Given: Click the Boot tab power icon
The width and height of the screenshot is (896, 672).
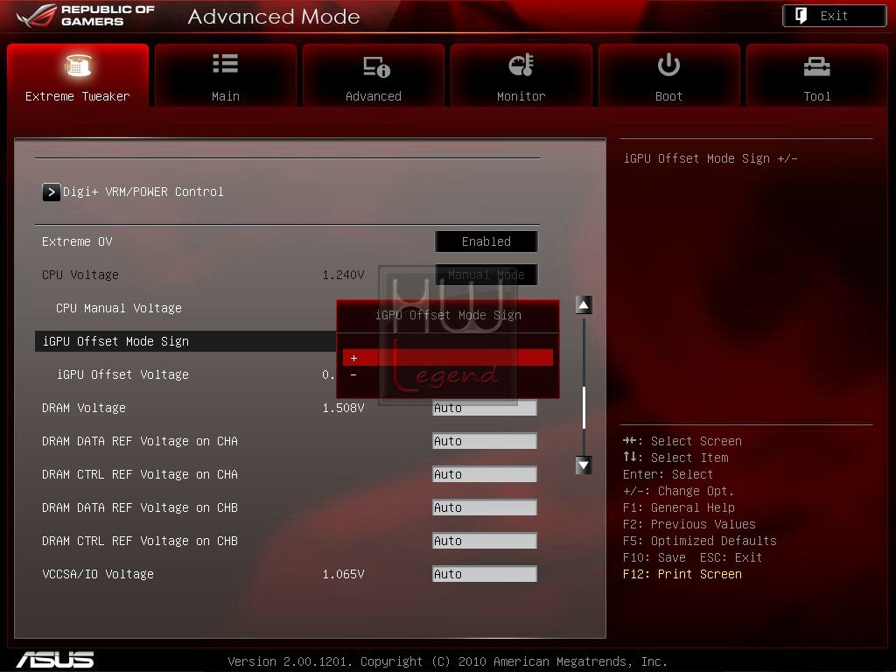Looking at the screenshot, I should point(668,65).
